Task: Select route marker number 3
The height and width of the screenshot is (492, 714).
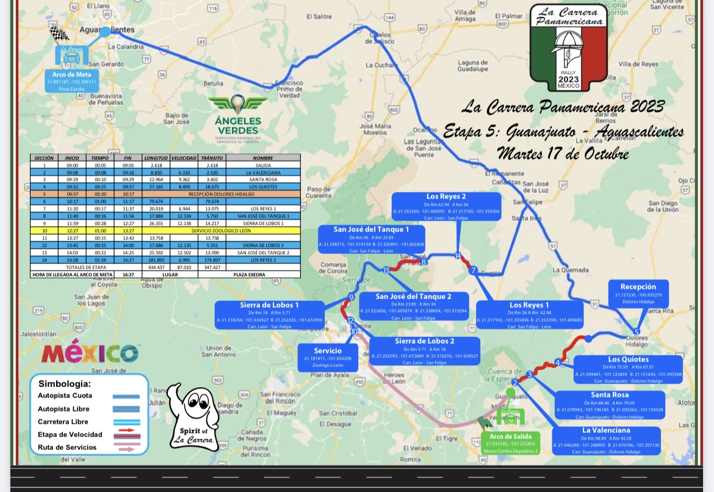Action: [x=529, y=374]
